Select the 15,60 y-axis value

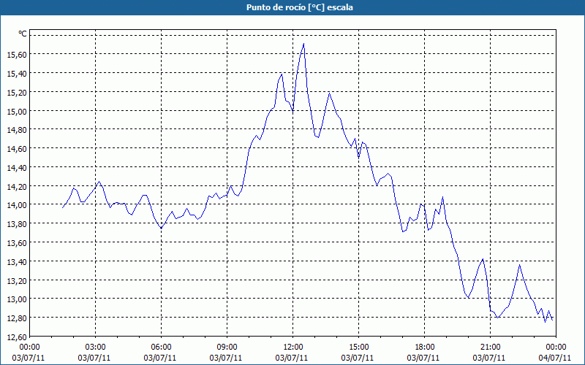pyautogui.click(x=17, y=55)
